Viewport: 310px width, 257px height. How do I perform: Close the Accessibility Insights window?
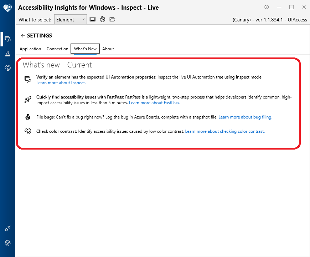(304, 7)
